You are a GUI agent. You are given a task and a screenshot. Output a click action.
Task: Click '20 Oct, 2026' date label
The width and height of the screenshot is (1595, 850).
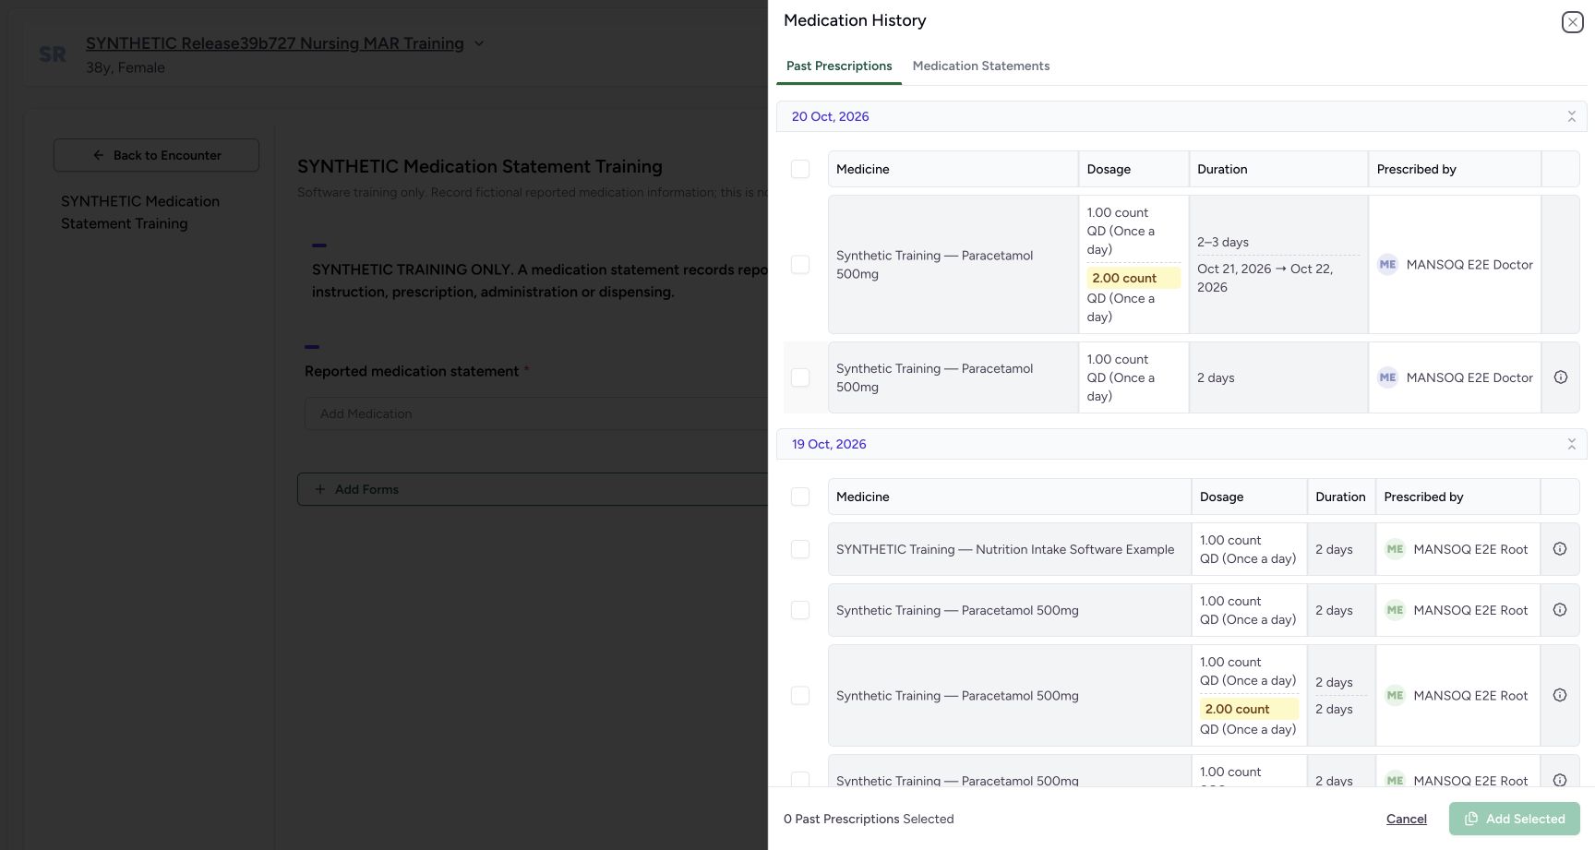(830, 116)
